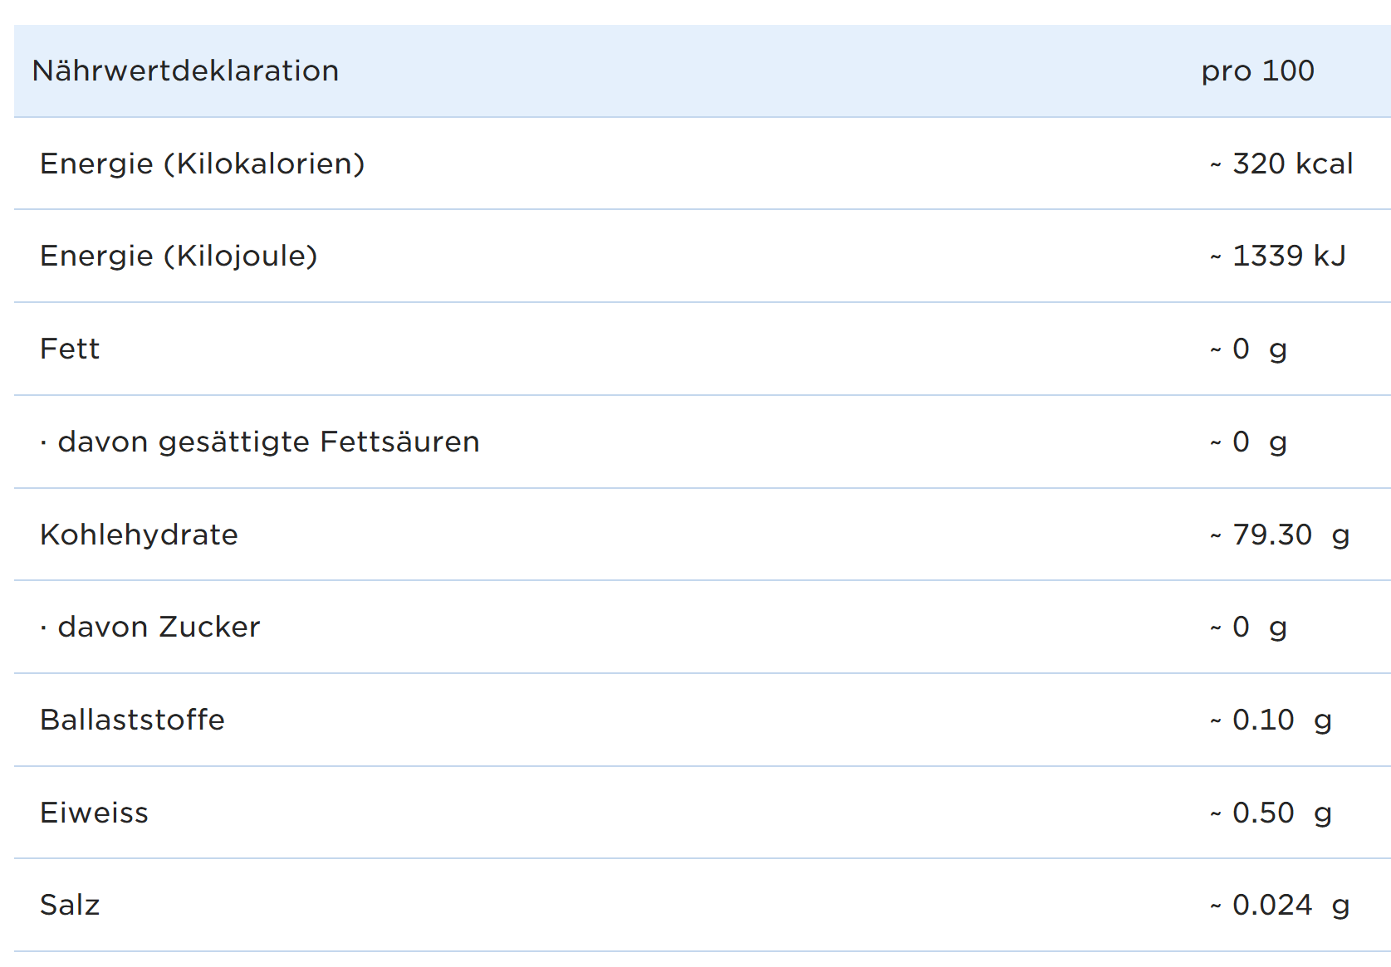Click the 0.10 g Ballaststoffe value
The width and height of the screenshot is (1391, 967).
(1271, 720)
